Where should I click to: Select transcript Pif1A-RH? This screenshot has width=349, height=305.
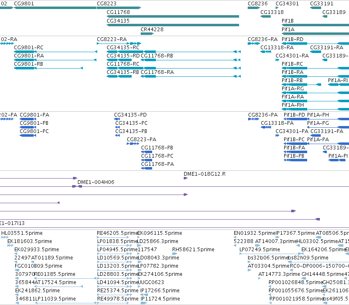pos(293,105)
